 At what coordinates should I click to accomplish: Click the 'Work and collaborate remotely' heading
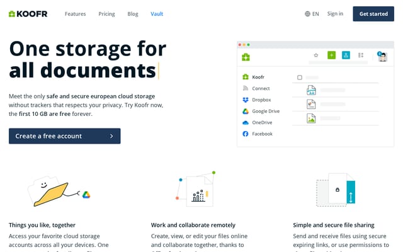(x=193, y=225)
